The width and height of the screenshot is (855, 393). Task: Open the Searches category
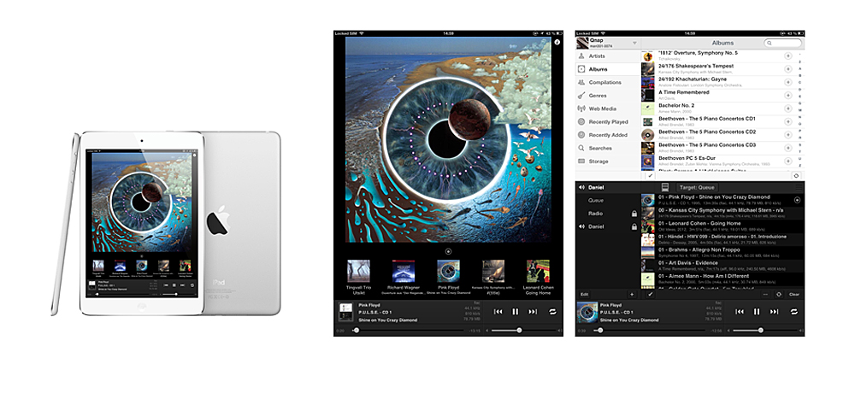pyautogui.click(x=607, y=149)
